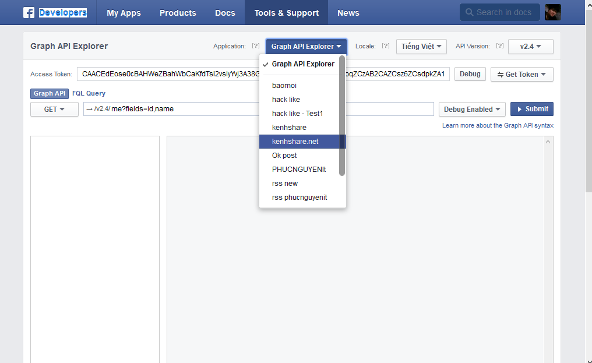Open the Tiếng Việt locale dropdown
Viewport: 592px width, 363px height.
click(421, 47)
